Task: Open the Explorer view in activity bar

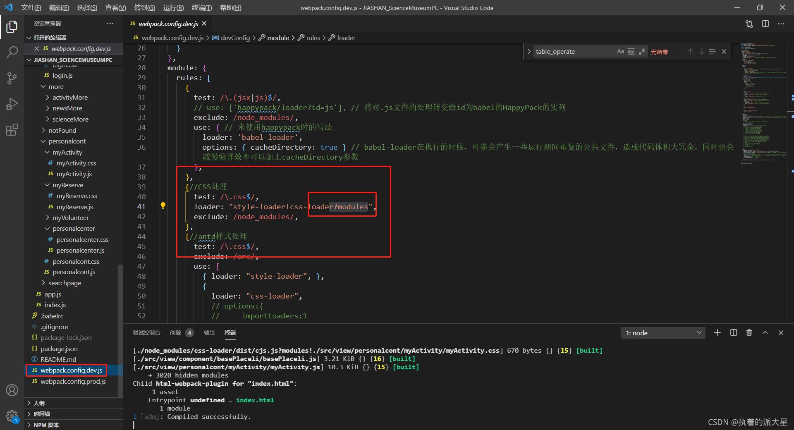Action: pyautogui.click(x=12, y=26)
